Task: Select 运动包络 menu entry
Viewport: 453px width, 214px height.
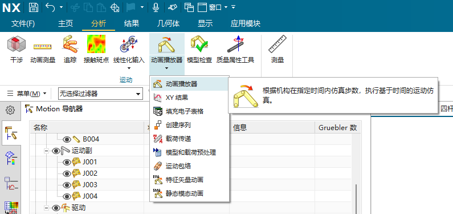Action: tap(190, 166)
